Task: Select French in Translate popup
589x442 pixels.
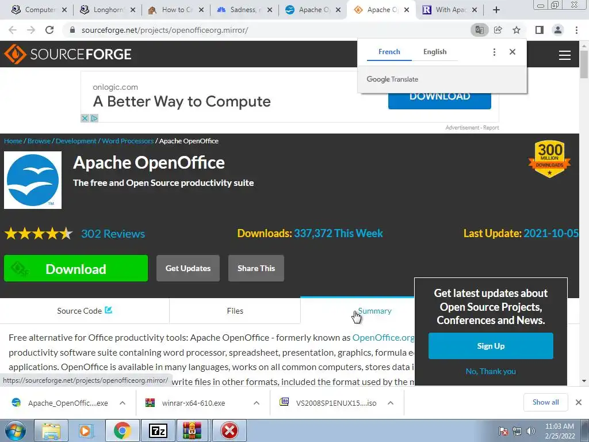Action: [389, 52]
